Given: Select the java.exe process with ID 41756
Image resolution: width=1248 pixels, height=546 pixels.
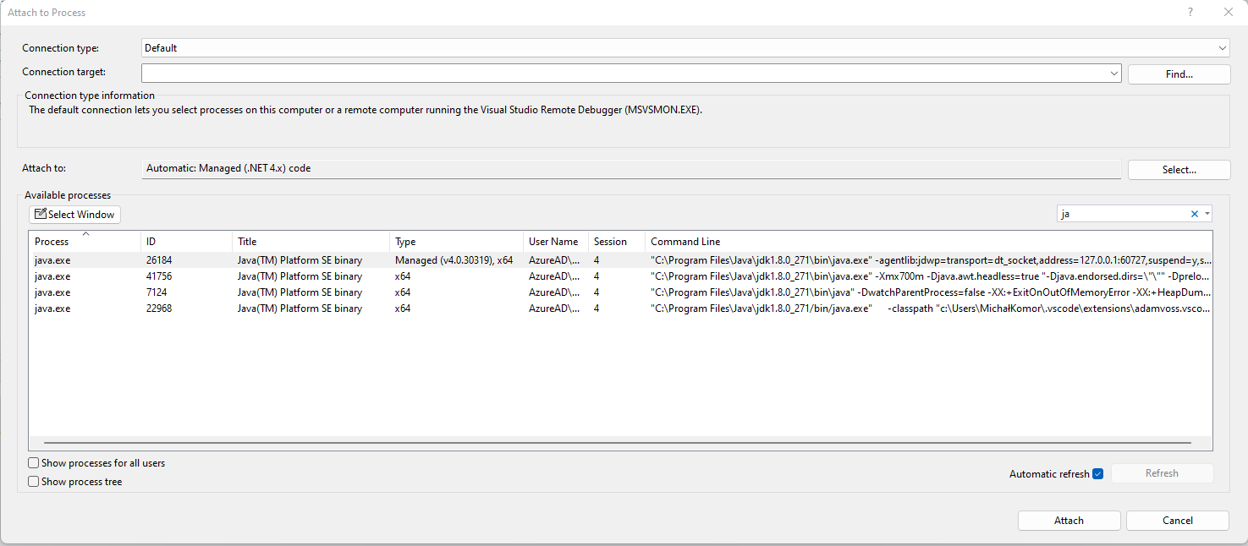Looking at the screenshot, I should tap(338, 276).
